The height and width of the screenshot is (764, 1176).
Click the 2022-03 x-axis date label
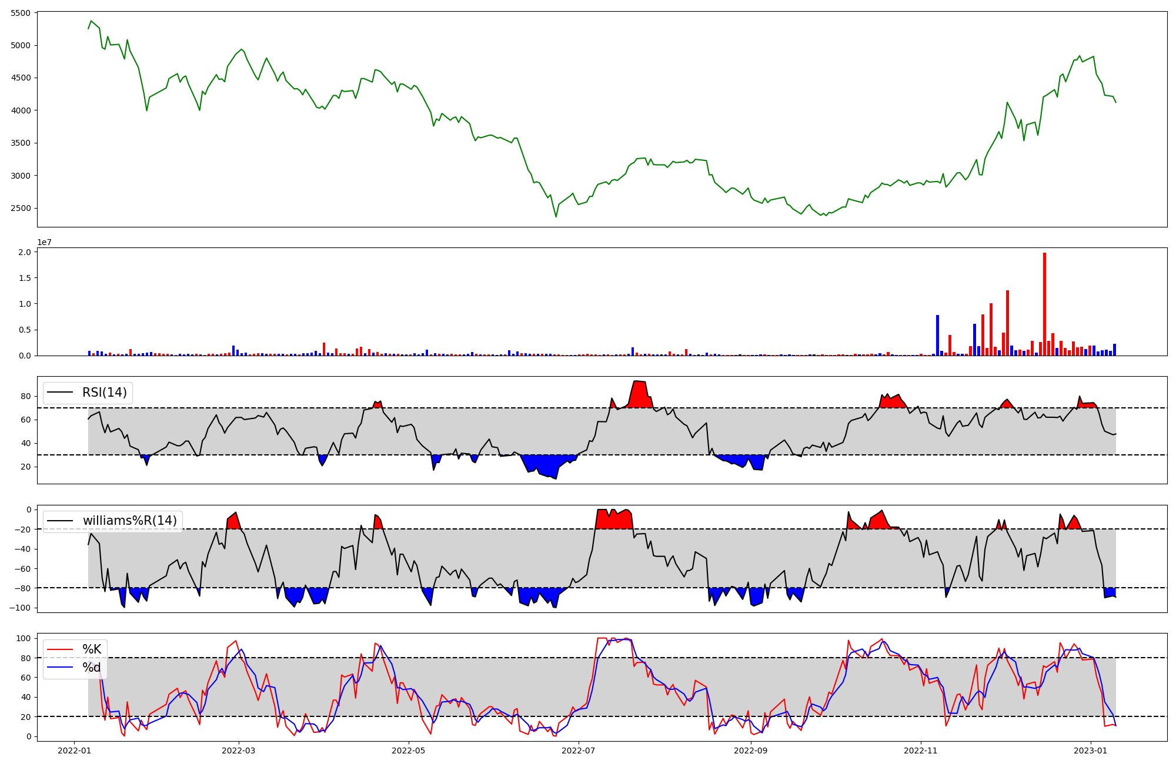pyautogui.click(x=239, y=750)
